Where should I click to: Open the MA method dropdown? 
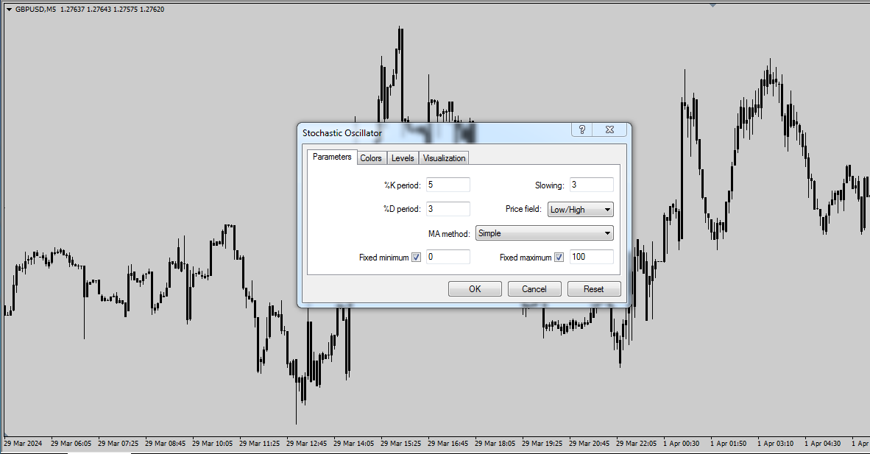tap(545, 233)
